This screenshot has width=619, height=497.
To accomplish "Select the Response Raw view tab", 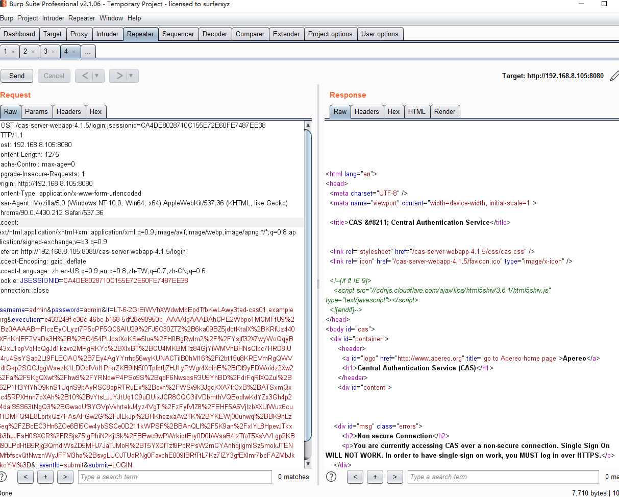I will 340,111.
